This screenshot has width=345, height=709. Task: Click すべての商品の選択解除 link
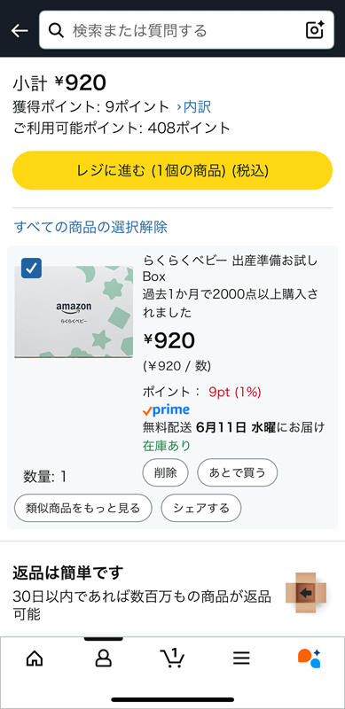click(90, 227)
